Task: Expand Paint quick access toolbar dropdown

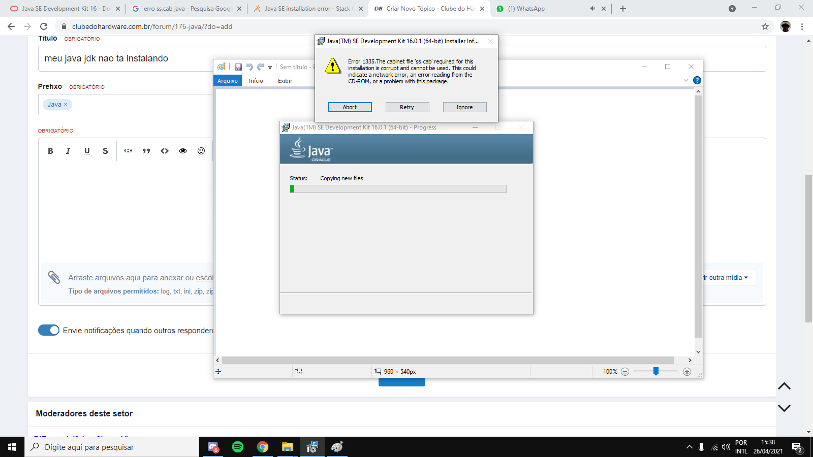Action: pos(270,67)
